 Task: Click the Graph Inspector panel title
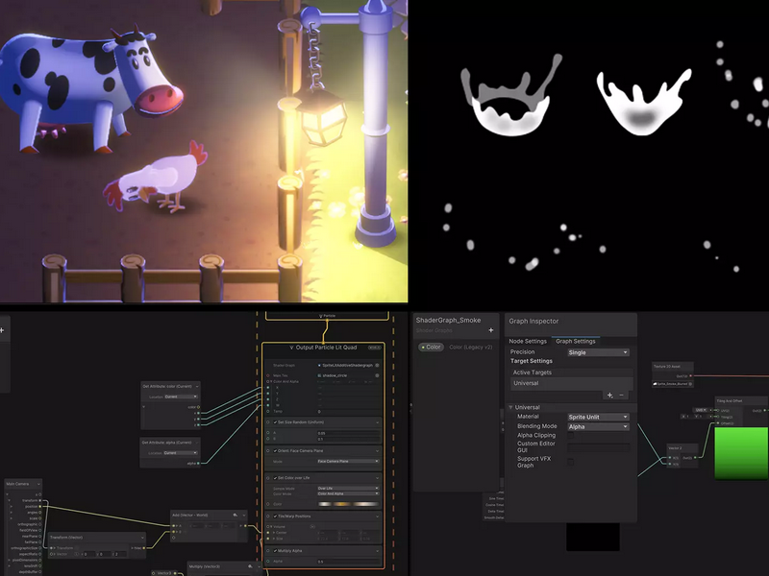point(533,322)
